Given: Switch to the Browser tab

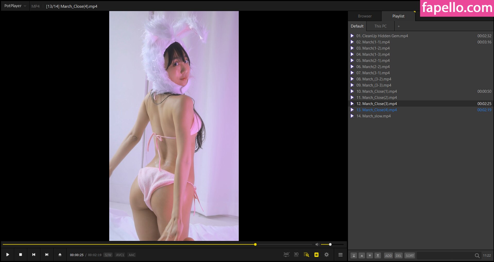Looking at the screenshot, I should pos(365,16).
